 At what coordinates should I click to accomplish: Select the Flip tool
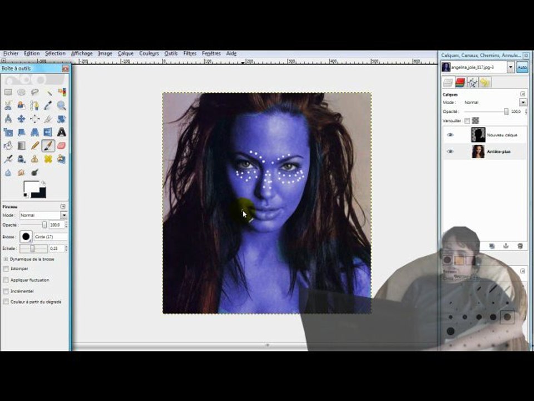point(48,133)
